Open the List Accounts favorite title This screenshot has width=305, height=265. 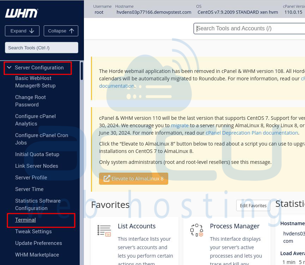(136, 226)
